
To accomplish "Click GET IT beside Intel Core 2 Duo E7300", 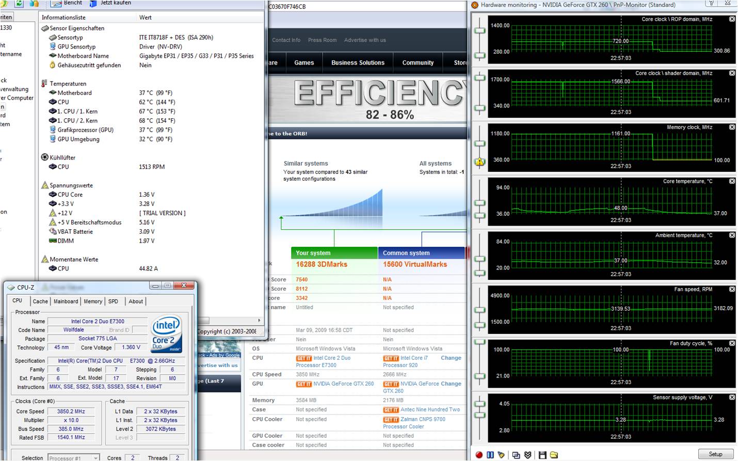I will tap(304, 358).
